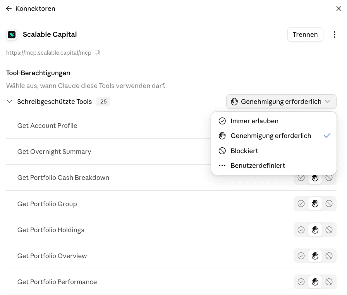The height and width of the screenshot is (295, 347).
Task: Require approval for Get Portfolio Holdings
Action: click(315, 230)
